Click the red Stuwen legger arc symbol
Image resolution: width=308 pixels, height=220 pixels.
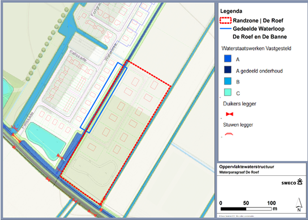(229, 134)
